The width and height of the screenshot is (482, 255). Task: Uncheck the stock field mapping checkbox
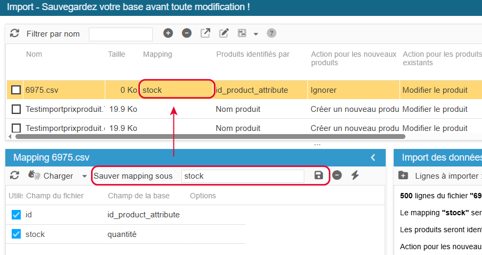(x=16, y=234)
